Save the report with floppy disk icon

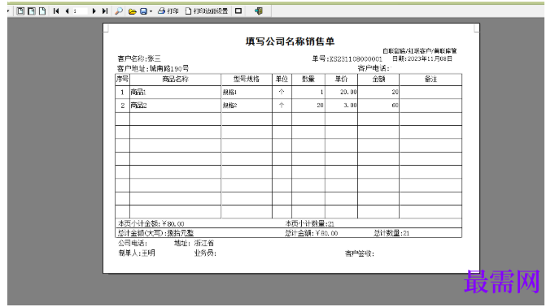coord(143,11)
